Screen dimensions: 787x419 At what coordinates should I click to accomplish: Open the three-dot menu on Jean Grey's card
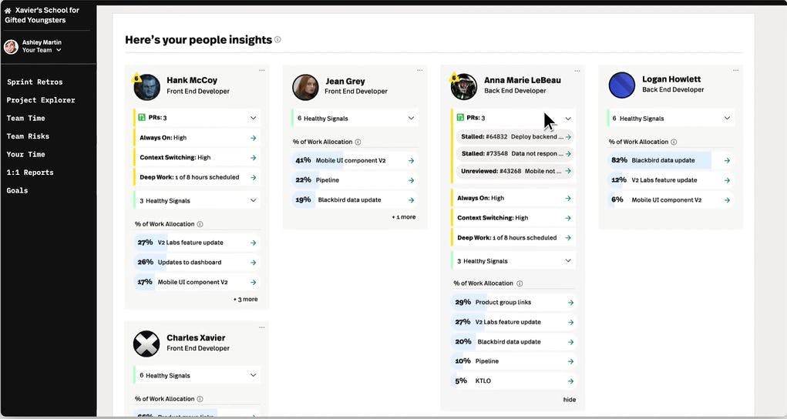pyautogui.click(x=419, y=70)
